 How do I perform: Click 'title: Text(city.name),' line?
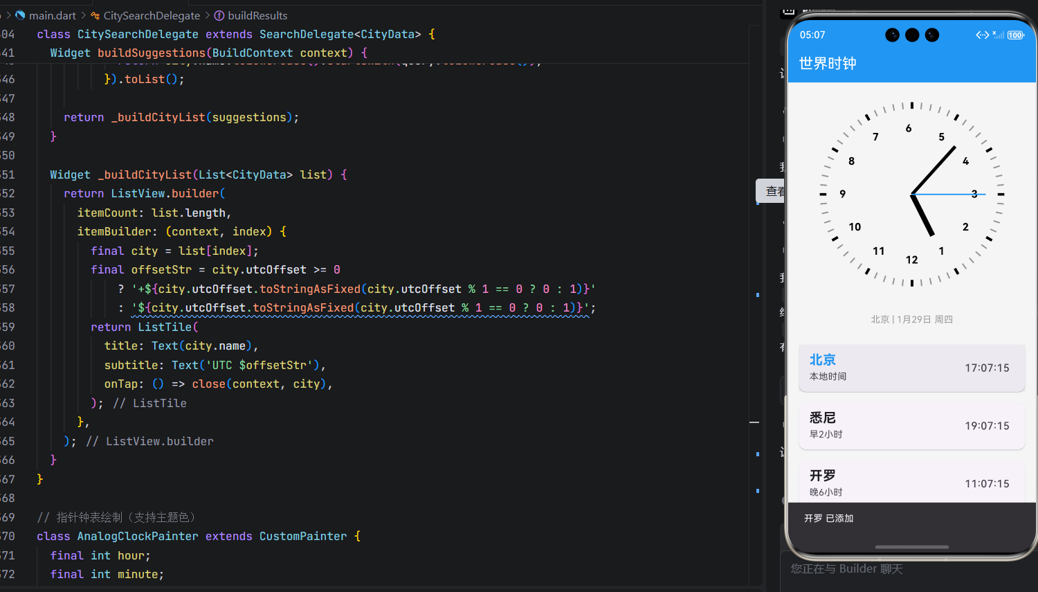point(181,346)
